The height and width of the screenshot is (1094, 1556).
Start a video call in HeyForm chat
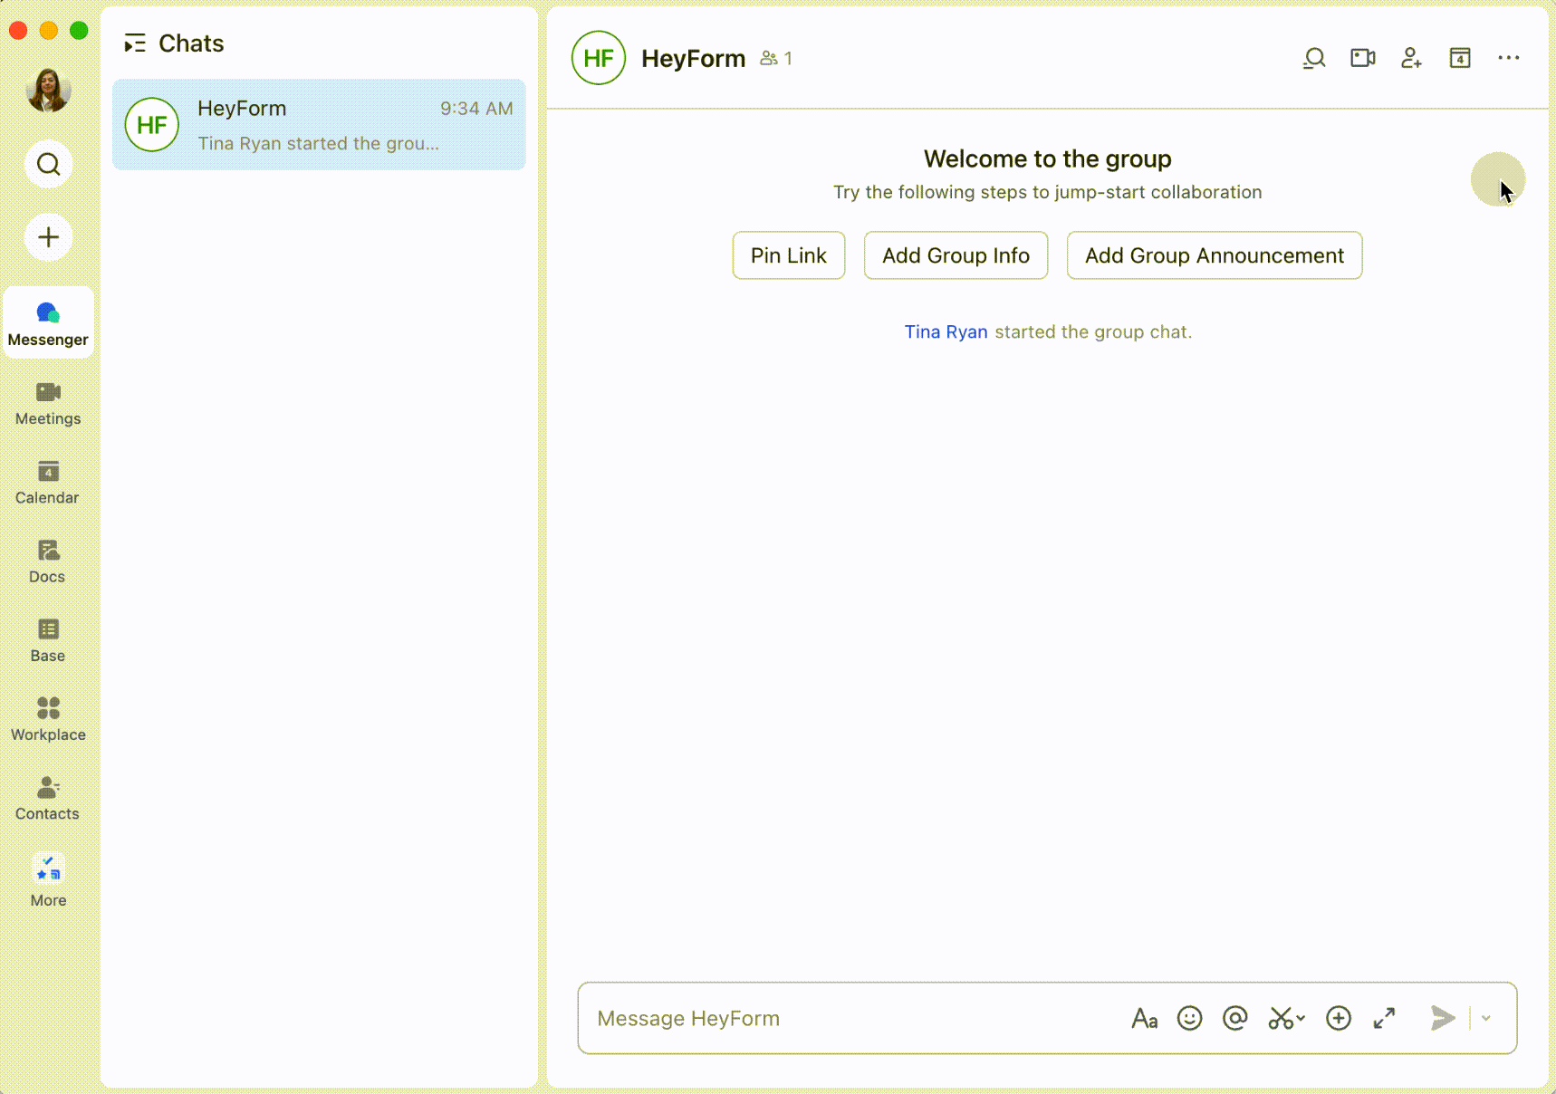pyautogui.click(x=1362, y=58)
